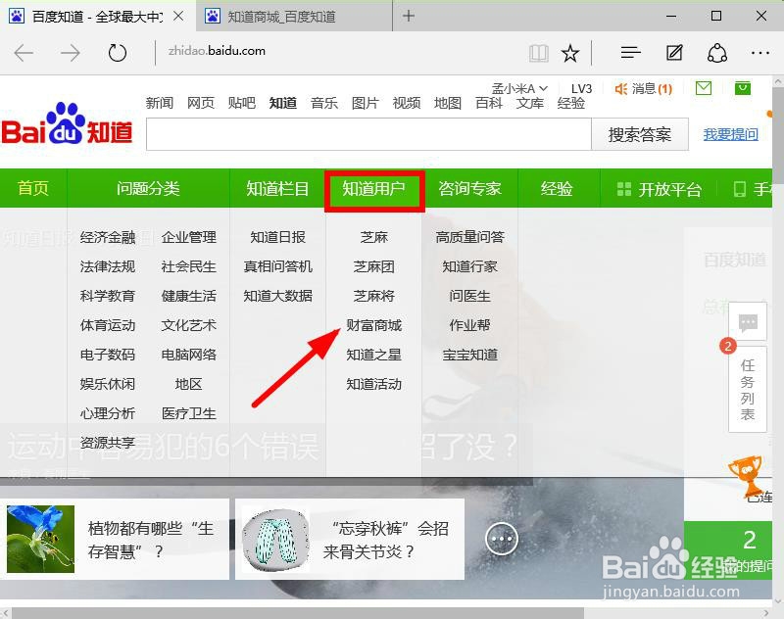Open a new browser tab with plus

coord(409,16)
